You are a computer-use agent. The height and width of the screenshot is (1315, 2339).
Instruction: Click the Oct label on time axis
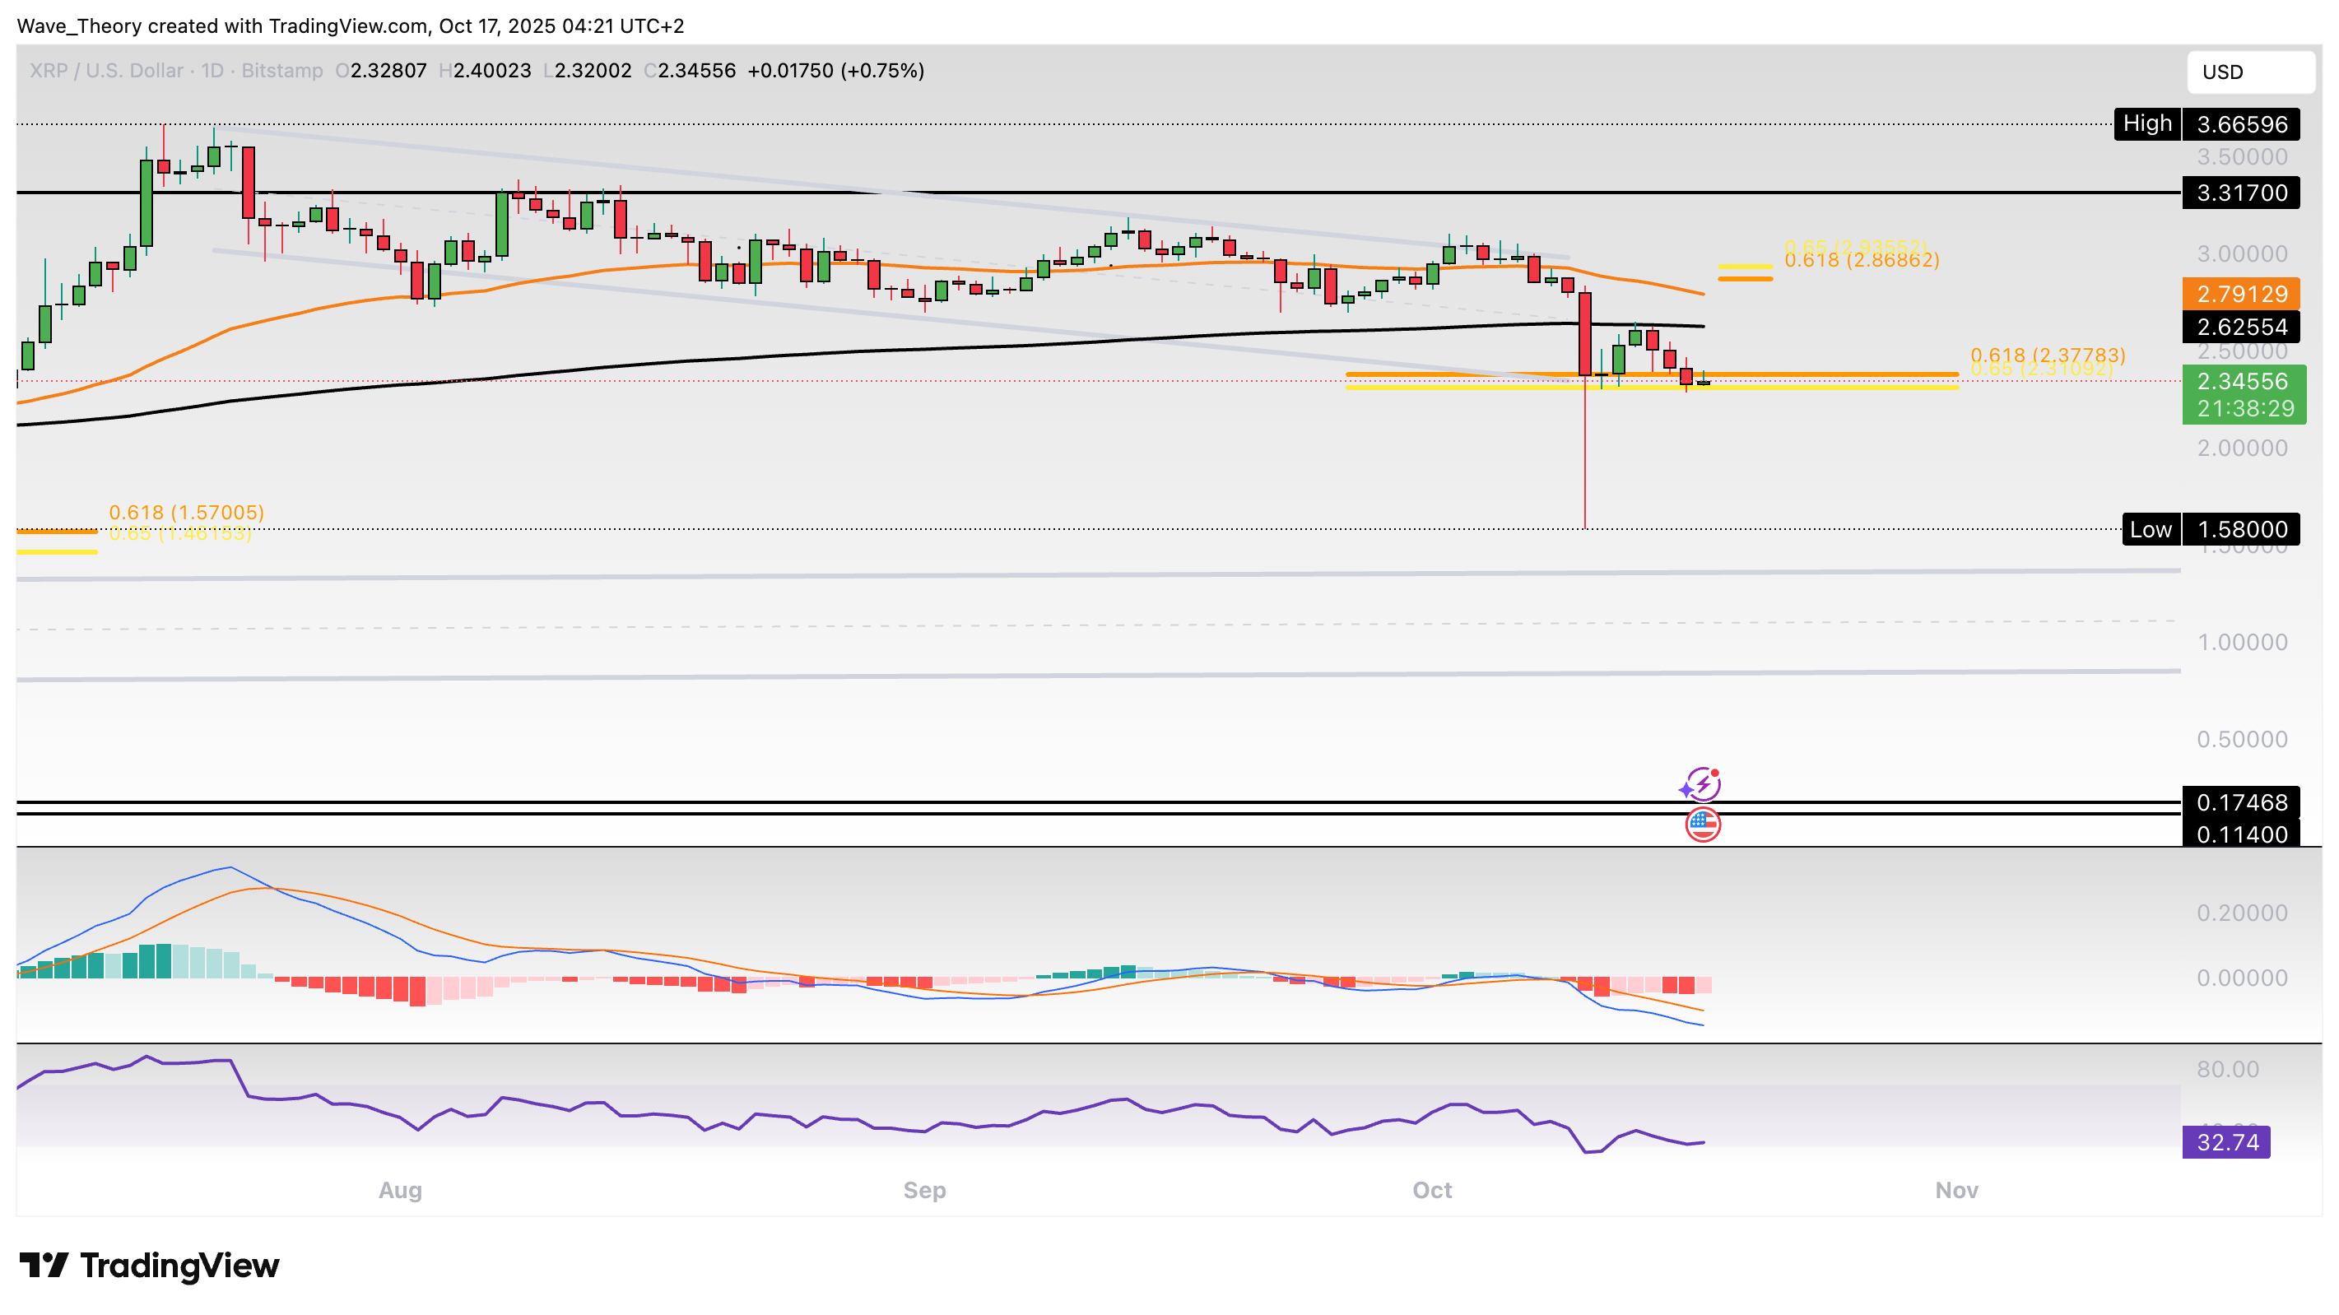click(1432, 1190)
